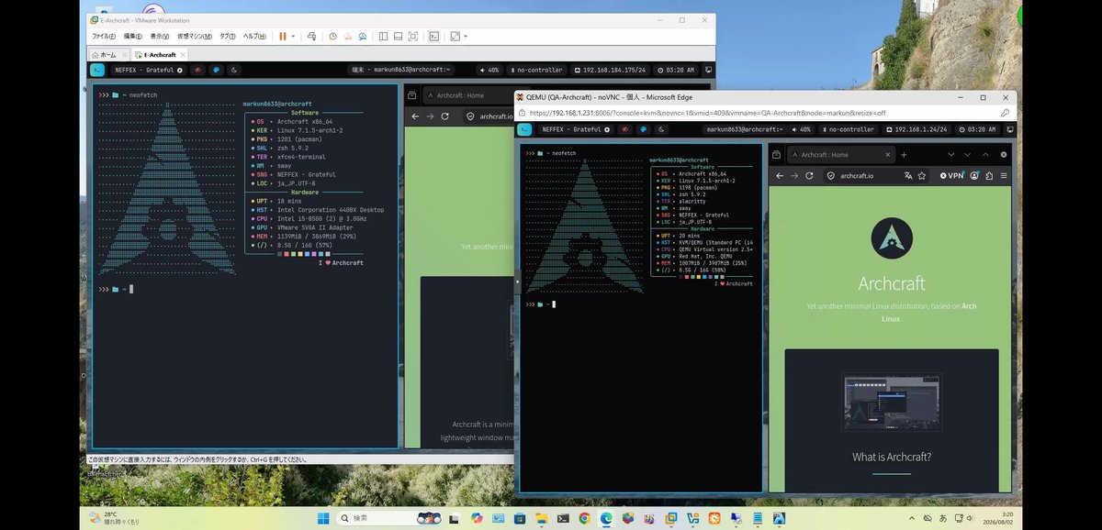The width and height of the screenshot is (1102, 530).
Task: Open the 表示 menu in VMware Workstation
Action: click(x=160, y=37)
